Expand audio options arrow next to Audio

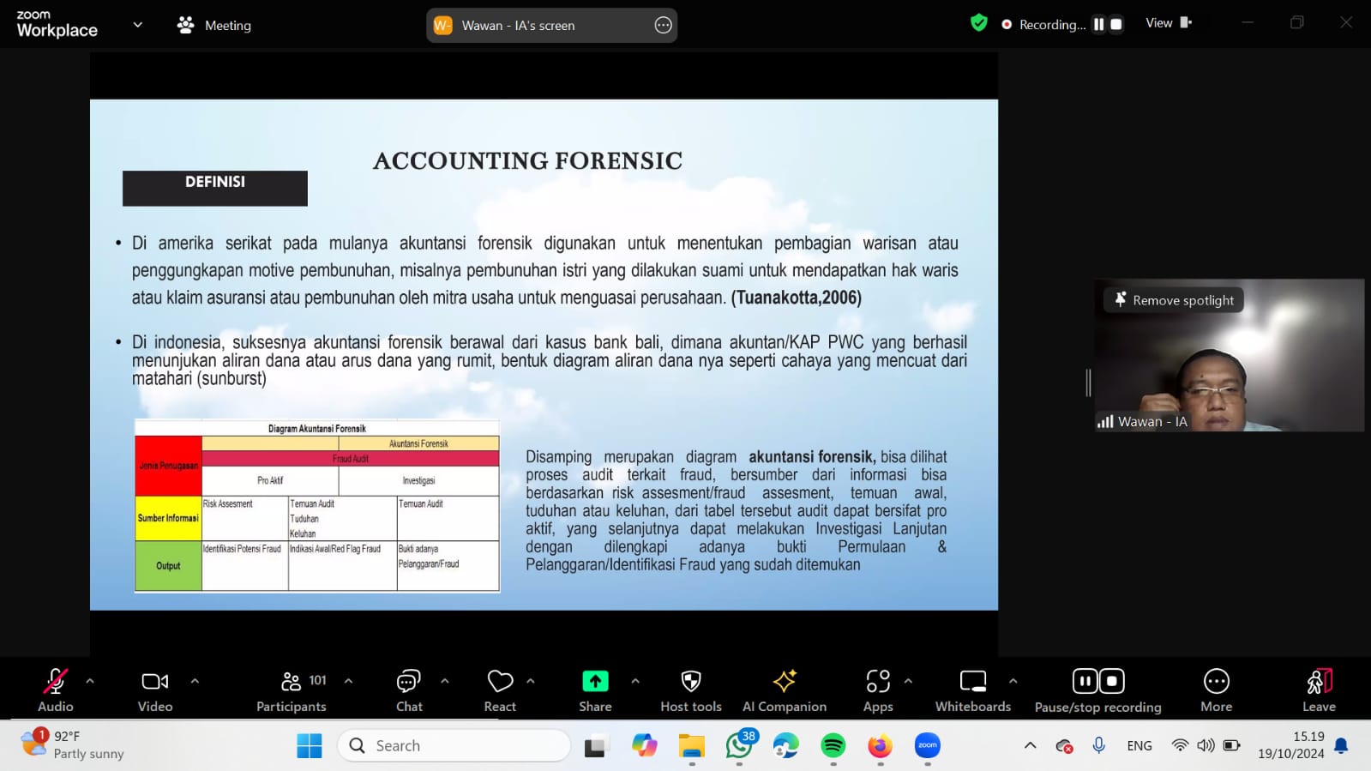(90, 681)
